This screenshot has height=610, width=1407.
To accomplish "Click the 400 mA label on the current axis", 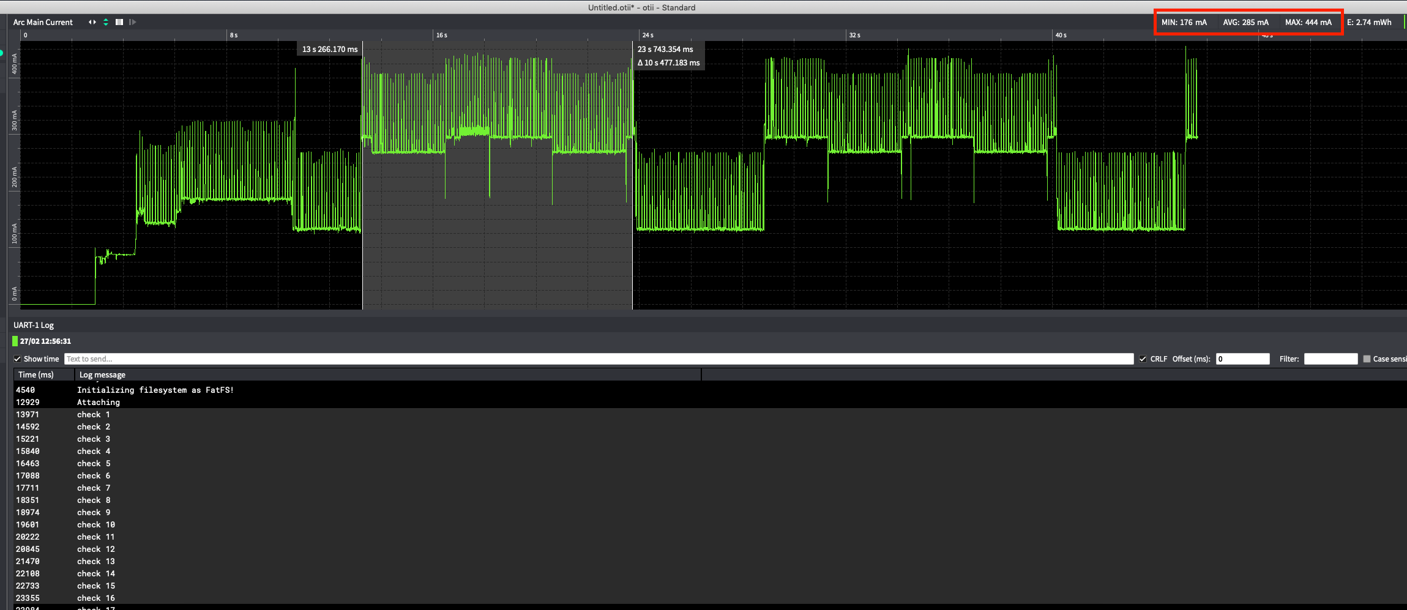I will point(15,64).
